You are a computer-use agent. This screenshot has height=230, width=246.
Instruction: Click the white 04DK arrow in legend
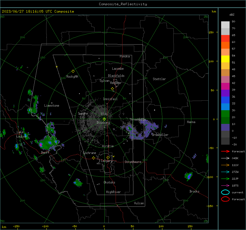click(x=225, y=158)
